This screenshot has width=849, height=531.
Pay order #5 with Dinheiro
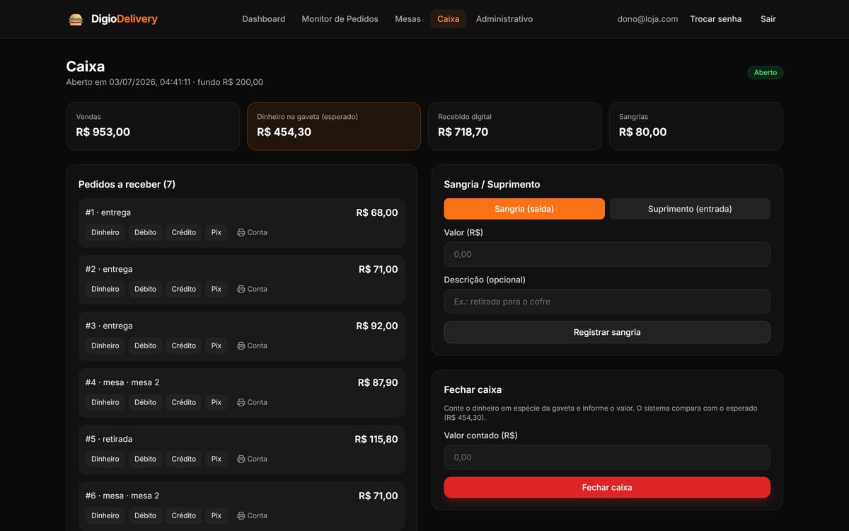(105, 459)
